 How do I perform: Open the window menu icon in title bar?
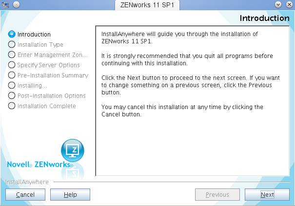coord(6,4)
